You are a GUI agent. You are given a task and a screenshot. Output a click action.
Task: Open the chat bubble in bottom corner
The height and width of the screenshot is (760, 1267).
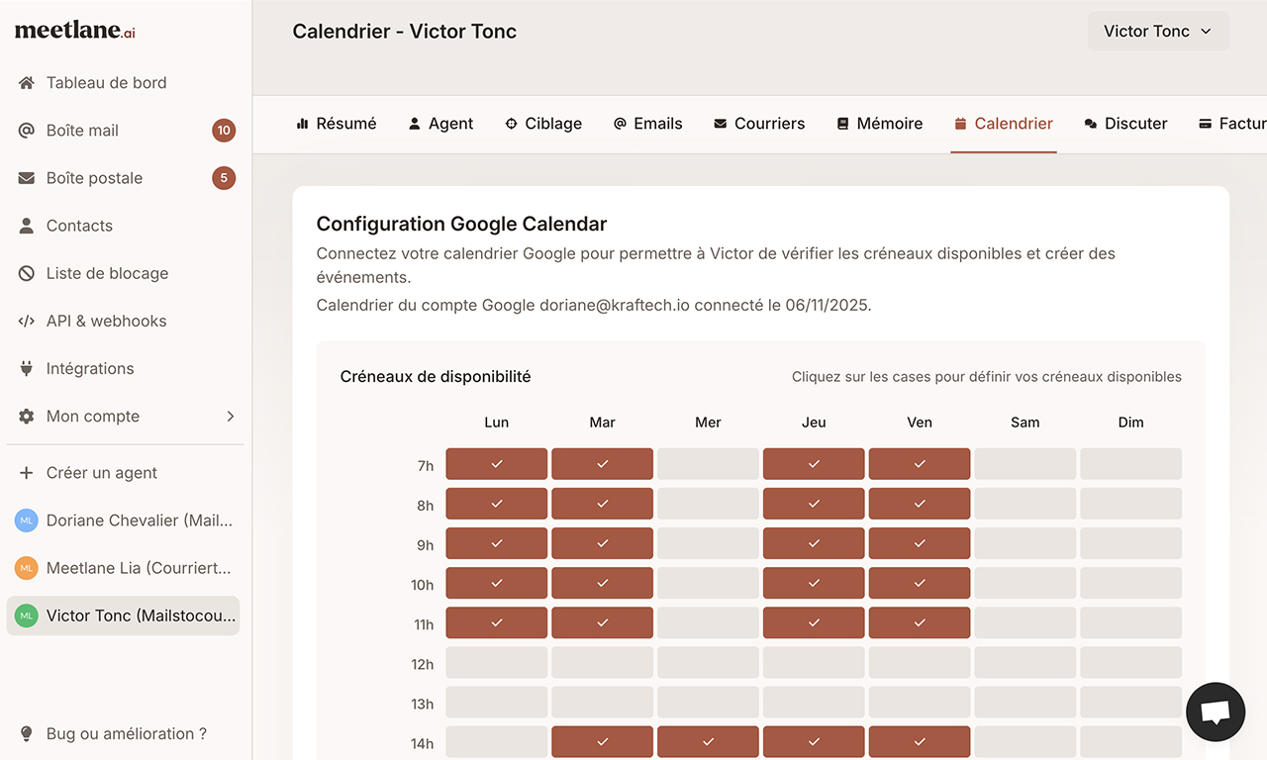(1216, 712)
